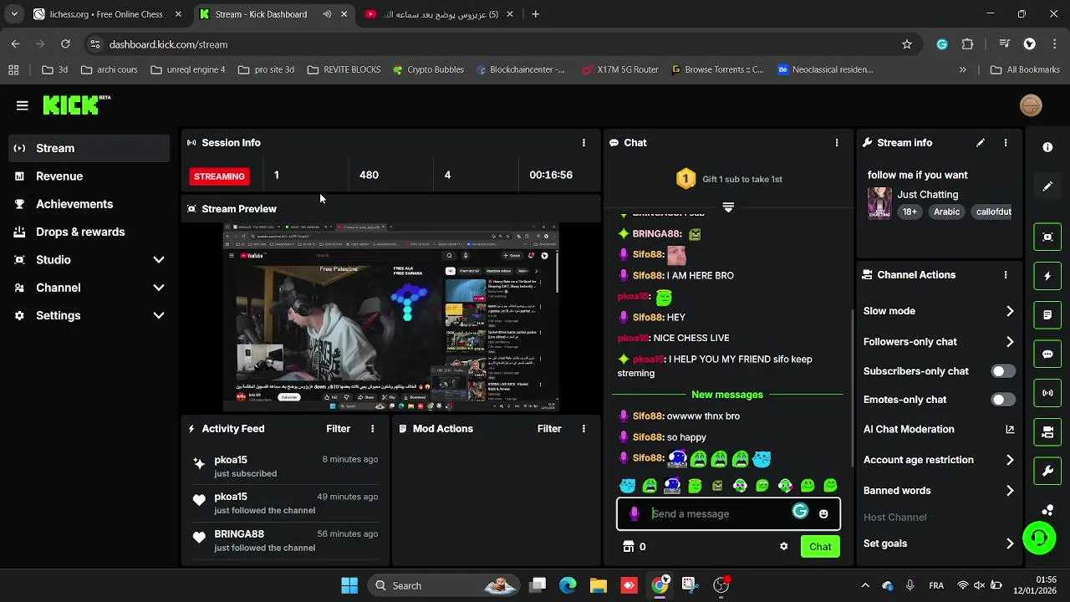The width and height of the screenshot is (1070, 602).
Task: Click the Just Chatting category link
Action: 927,195
